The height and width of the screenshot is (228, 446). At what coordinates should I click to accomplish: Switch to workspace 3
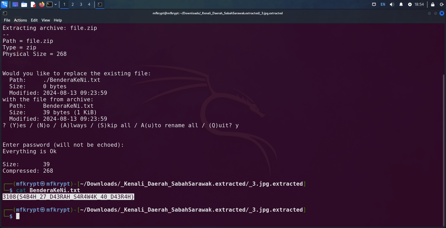click(x=81, y=4)
